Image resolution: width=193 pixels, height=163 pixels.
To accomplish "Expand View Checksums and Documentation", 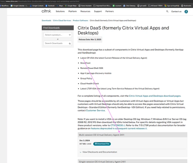I will (x=98, y=152).
